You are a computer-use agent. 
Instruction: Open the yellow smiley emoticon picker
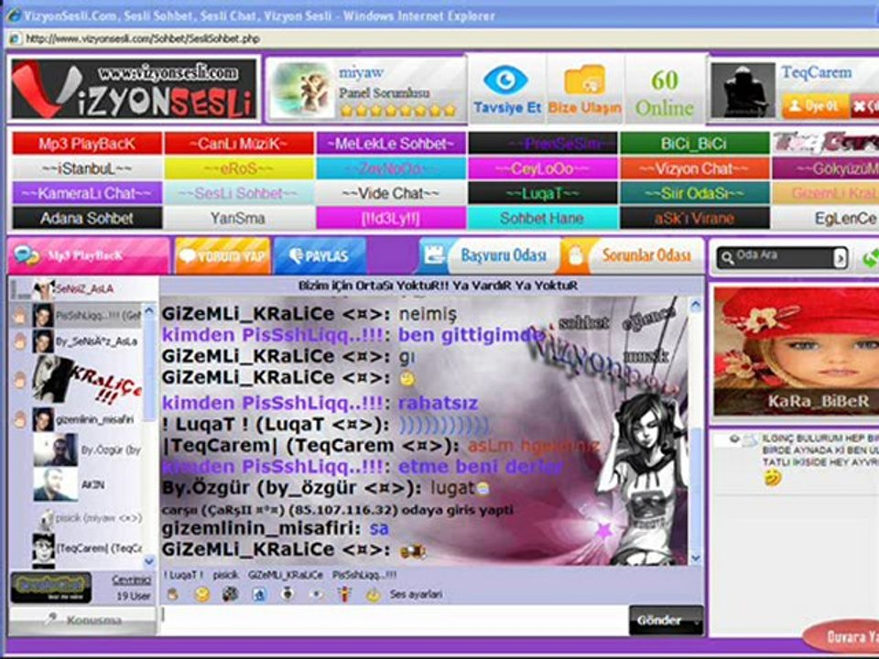(201, 594)
